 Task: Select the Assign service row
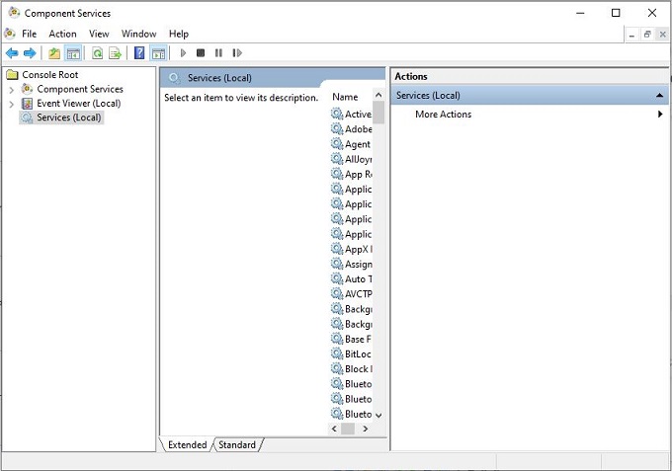tap(352, 264)
